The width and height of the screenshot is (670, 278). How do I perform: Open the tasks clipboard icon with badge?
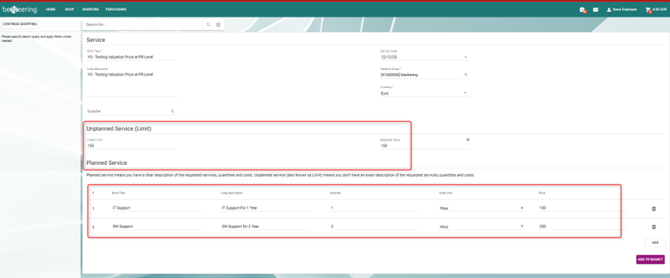pos(582,9)
